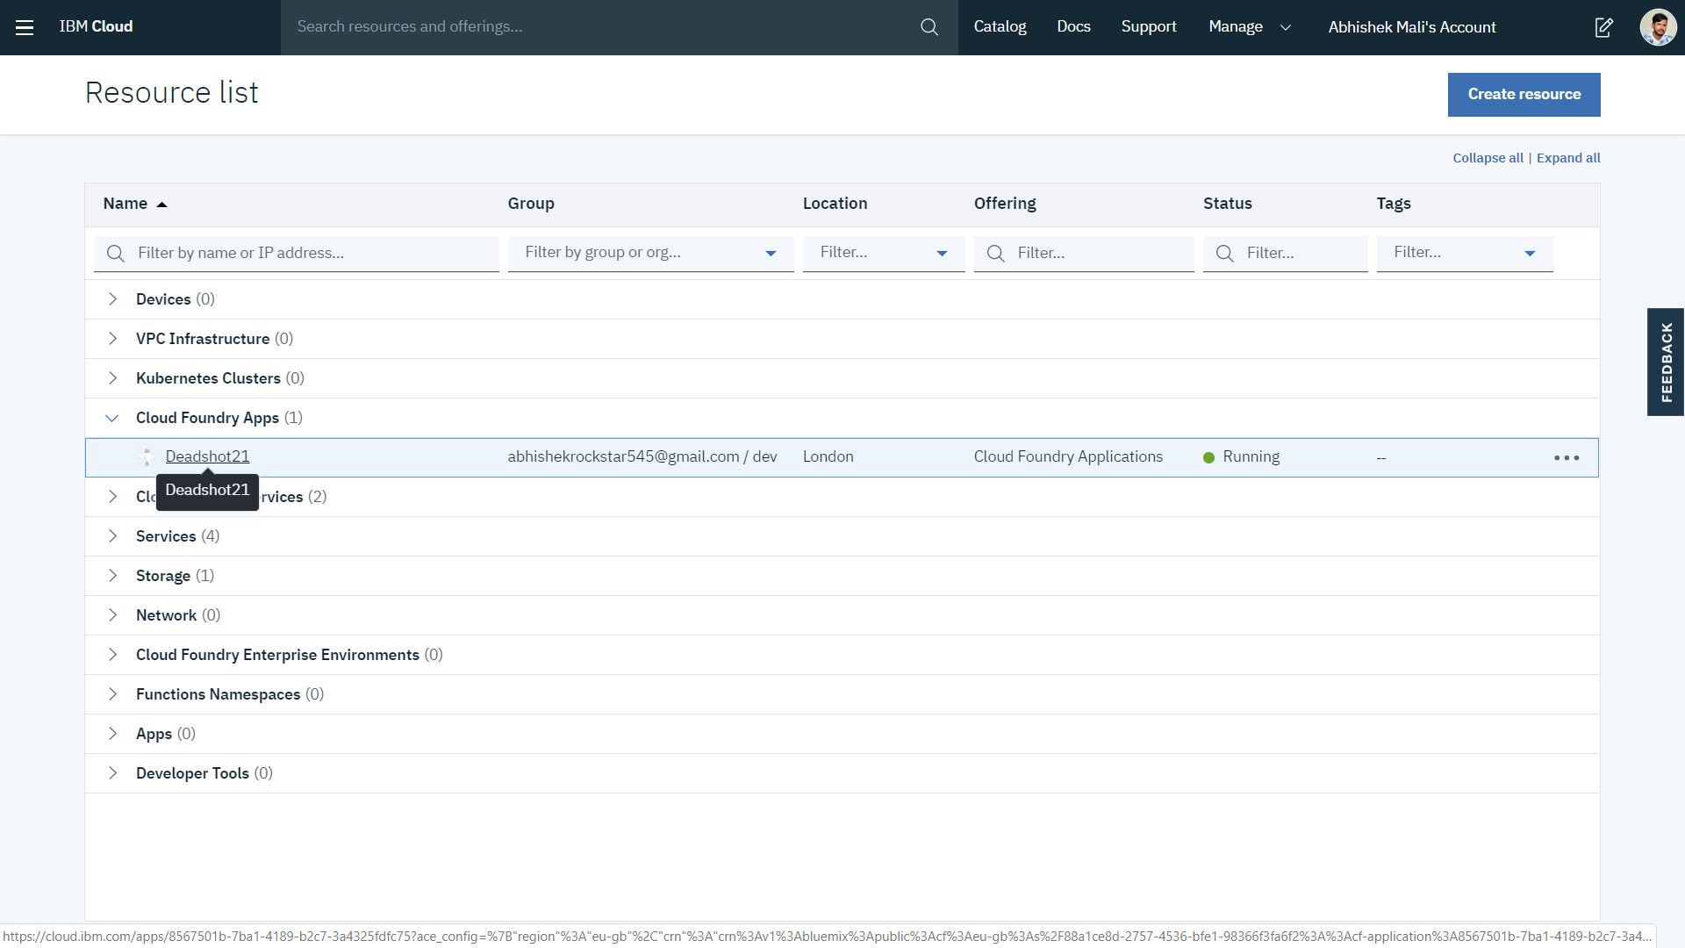This screenshot has width=1685, height=948.
Task: Open the Deadshot21 app link
Action: click(x=207, y=456)
